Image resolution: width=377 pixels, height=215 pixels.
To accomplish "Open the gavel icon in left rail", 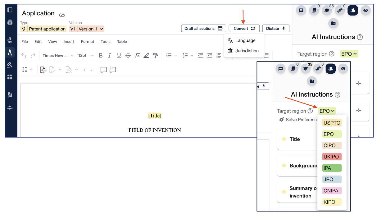I will 10,65.
